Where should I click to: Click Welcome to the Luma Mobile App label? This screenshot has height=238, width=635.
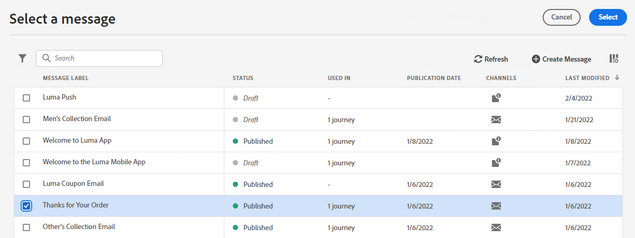point(94,162)
